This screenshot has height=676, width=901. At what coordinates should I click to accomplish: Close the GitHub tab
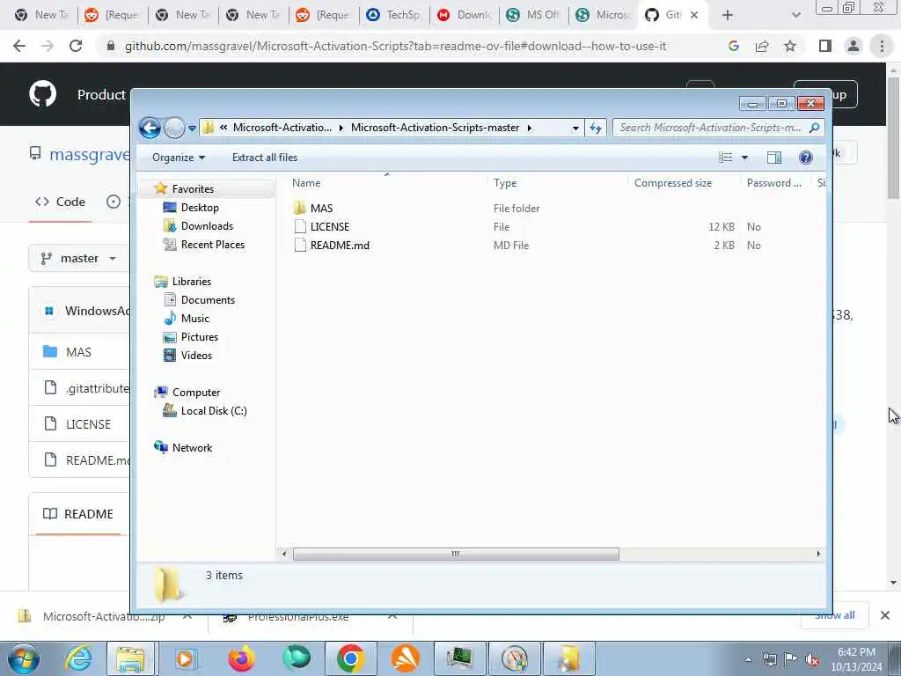pos(694,15)
